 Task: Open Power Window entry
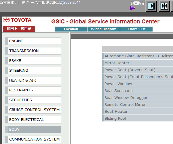pyautogui.click(x=138, y=84)
